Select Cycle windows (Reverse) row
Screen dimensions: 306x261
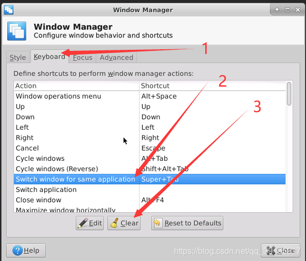tap(150, 169)
